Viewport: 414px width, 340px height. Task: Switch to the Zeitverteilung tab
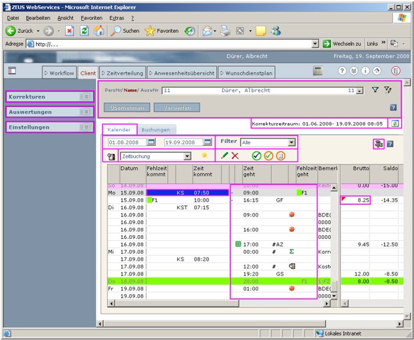[122, 73]
